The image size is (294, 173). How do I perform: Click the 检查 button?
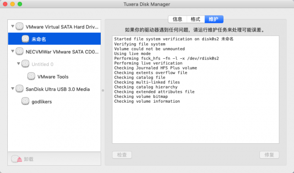point(122,155)
